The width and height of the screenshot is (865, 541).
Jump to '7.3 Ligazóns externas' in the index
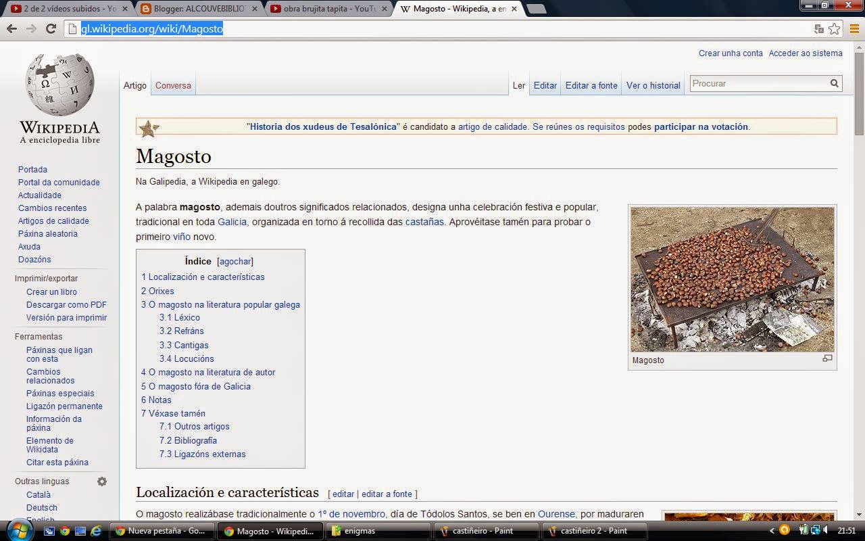tap(203, 454)
